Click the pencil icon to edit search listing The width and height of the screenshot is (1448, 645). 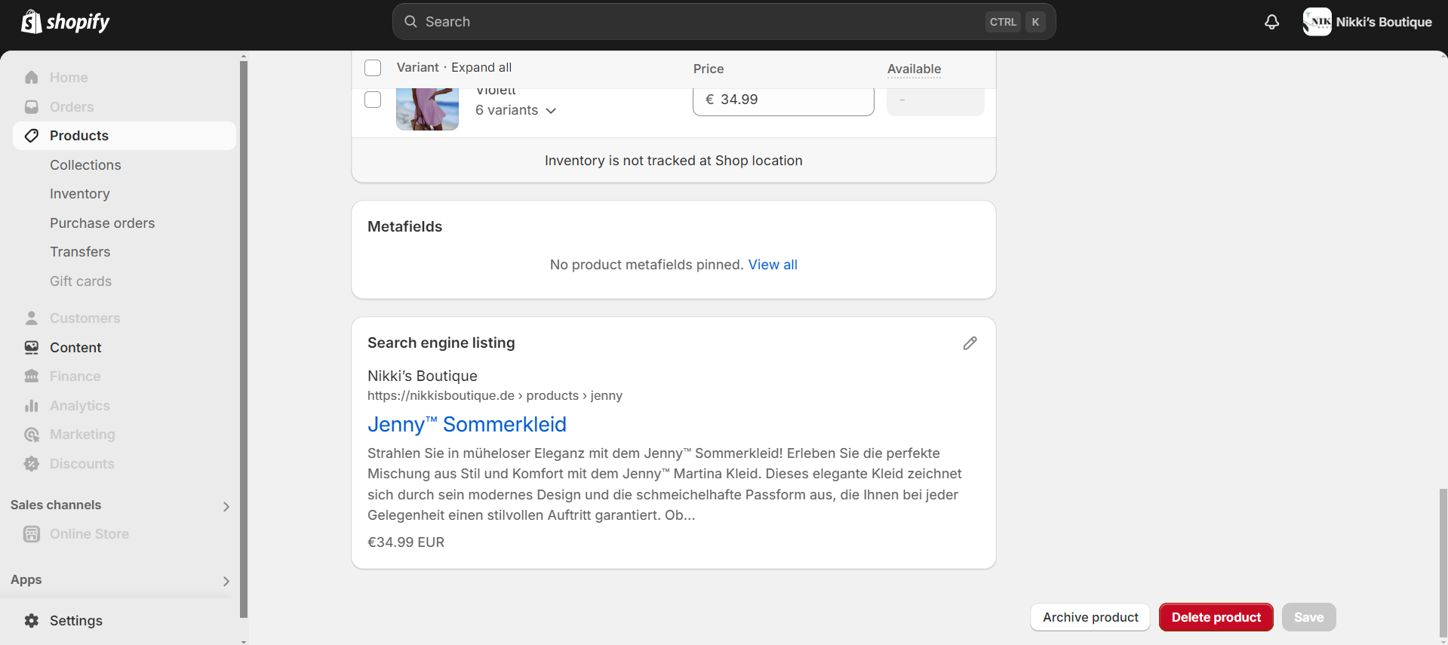point(970,343)
